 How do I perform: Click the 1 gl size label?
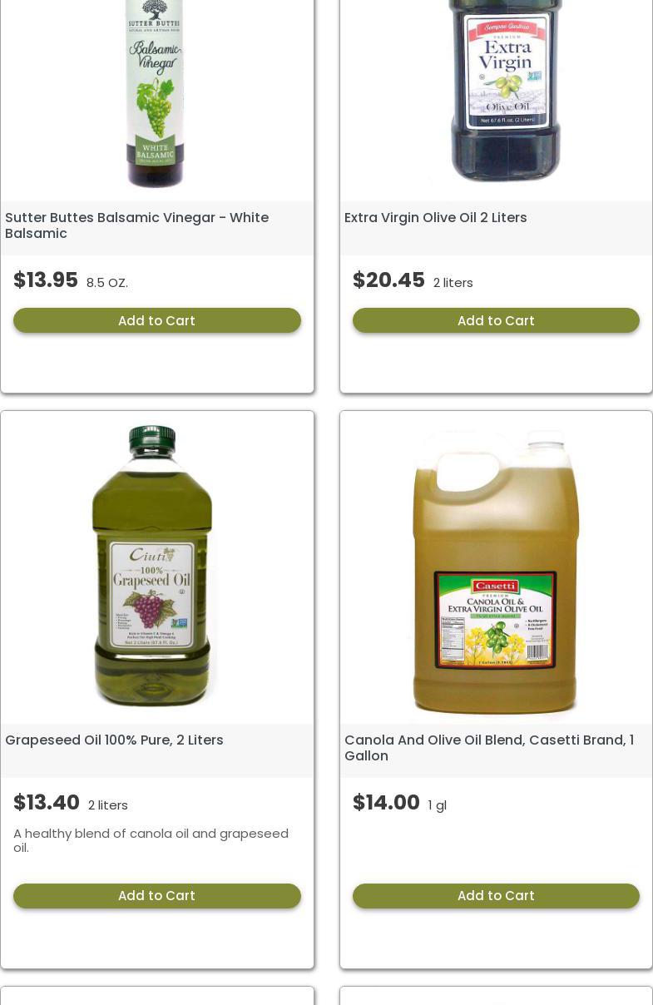438,805
